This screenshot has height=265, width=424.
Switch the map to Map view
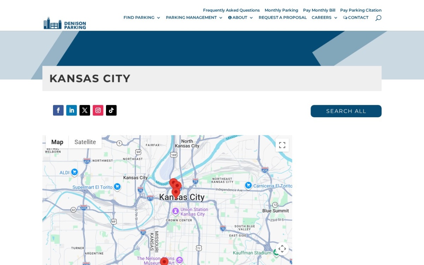click(x=57, y=142)
